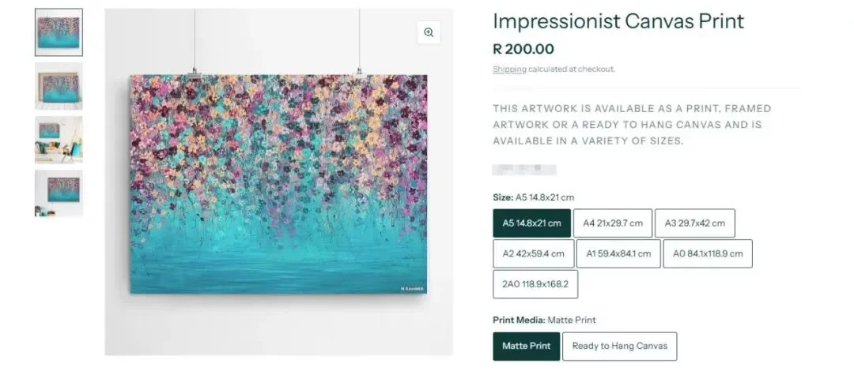Pick the A0 84.1x118.9 cm size
Screen dimensions: 854x371
click(x=708, y=253)
